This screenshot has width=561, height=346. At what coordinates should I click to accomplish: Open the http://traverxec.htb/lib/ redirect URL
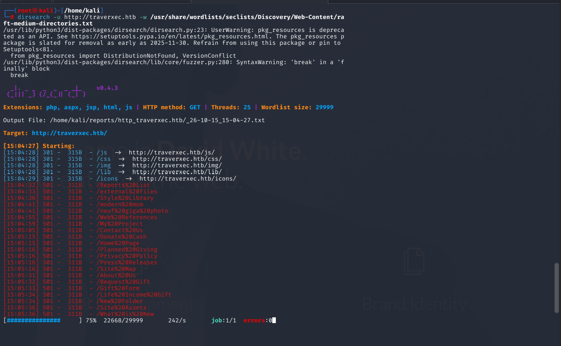[x=177, y=172]
